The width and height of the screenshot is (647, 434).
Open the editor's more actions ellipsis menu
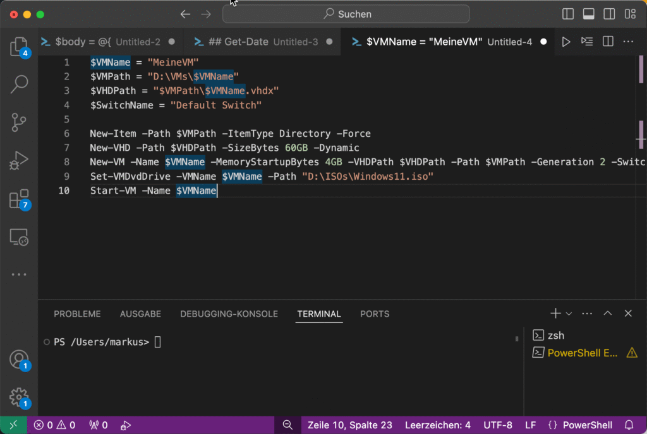tap(629, 41)
